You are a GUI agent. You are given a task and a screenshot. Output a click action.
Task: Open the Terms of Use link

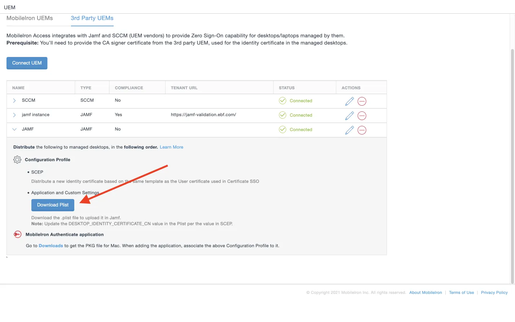pos(461,292)
